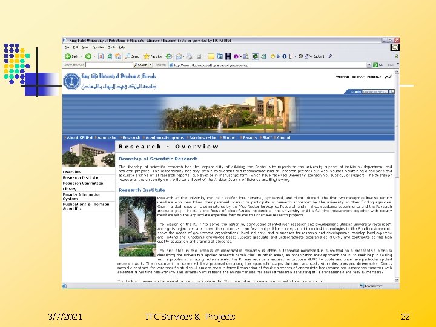Select Library in left sidebar
436x327 pixels.
70,188
